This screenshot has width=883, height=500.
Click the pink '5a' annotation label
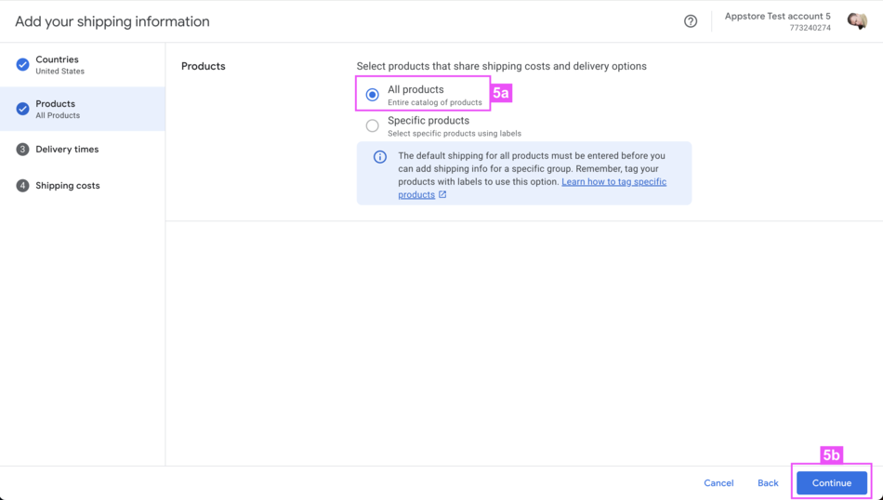pyautogui.click(x=501, y=93)
